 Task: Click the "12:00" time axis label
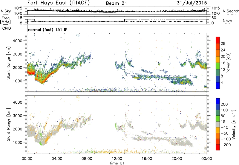point(117,159)
